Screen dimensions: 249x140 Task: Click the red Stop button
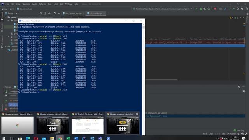pyautogui.click(x=215, y=9)
